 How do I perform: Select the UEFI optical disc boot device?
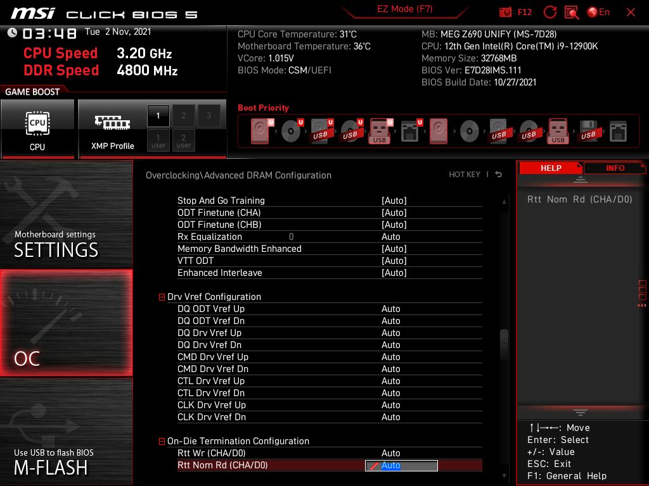click(x=292, y=131)
